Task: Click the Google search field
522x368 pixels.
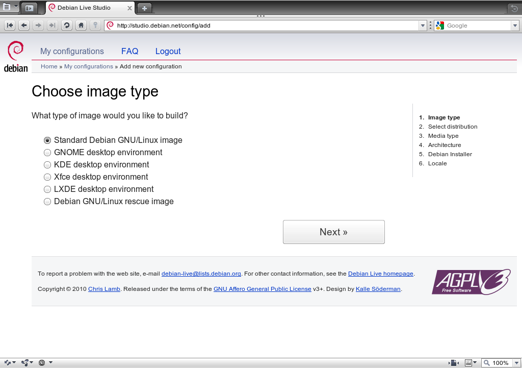Action: coord(478,26)
